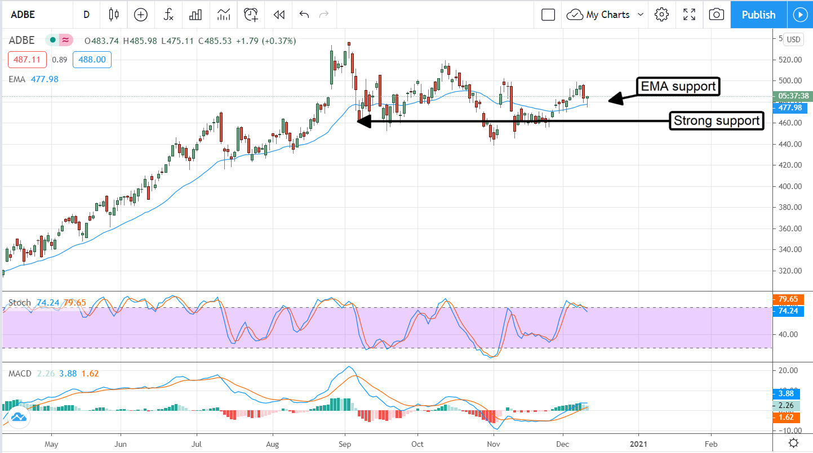The width and height of the screenshot is (813, 453).
Task: Click the blue 488.00 buy price button
Action: (91, 60)
